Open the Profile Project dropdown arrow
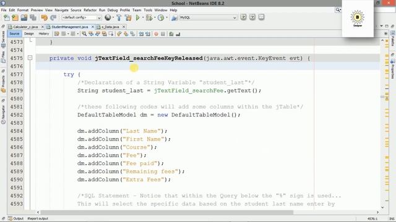 [x=166, y=18]
